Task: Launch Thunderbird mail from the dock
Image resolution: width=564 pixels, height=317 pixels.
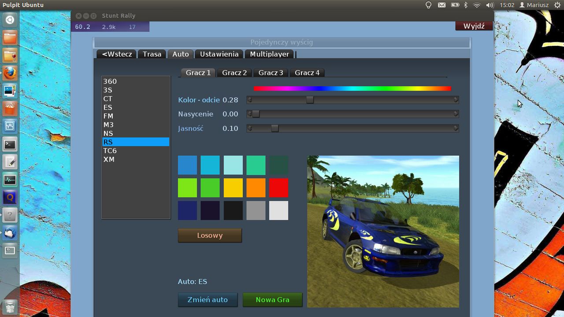Action: coord(10,233)
